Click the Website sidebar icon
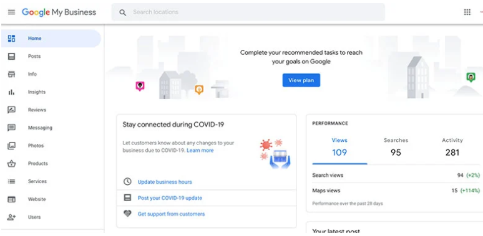The height and width of the screenshot is (236, 483). tap(11, 199)
